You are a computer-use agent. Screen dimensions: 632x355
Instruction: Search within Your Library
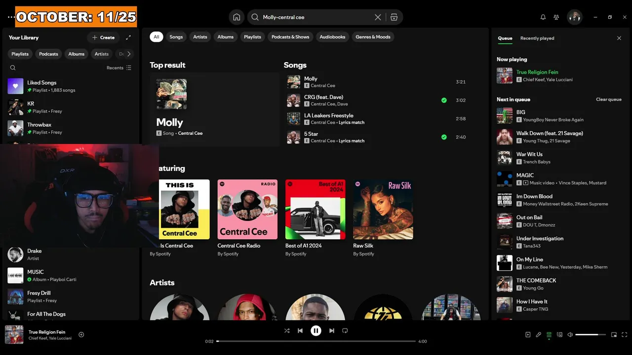(x=13, y=68)
